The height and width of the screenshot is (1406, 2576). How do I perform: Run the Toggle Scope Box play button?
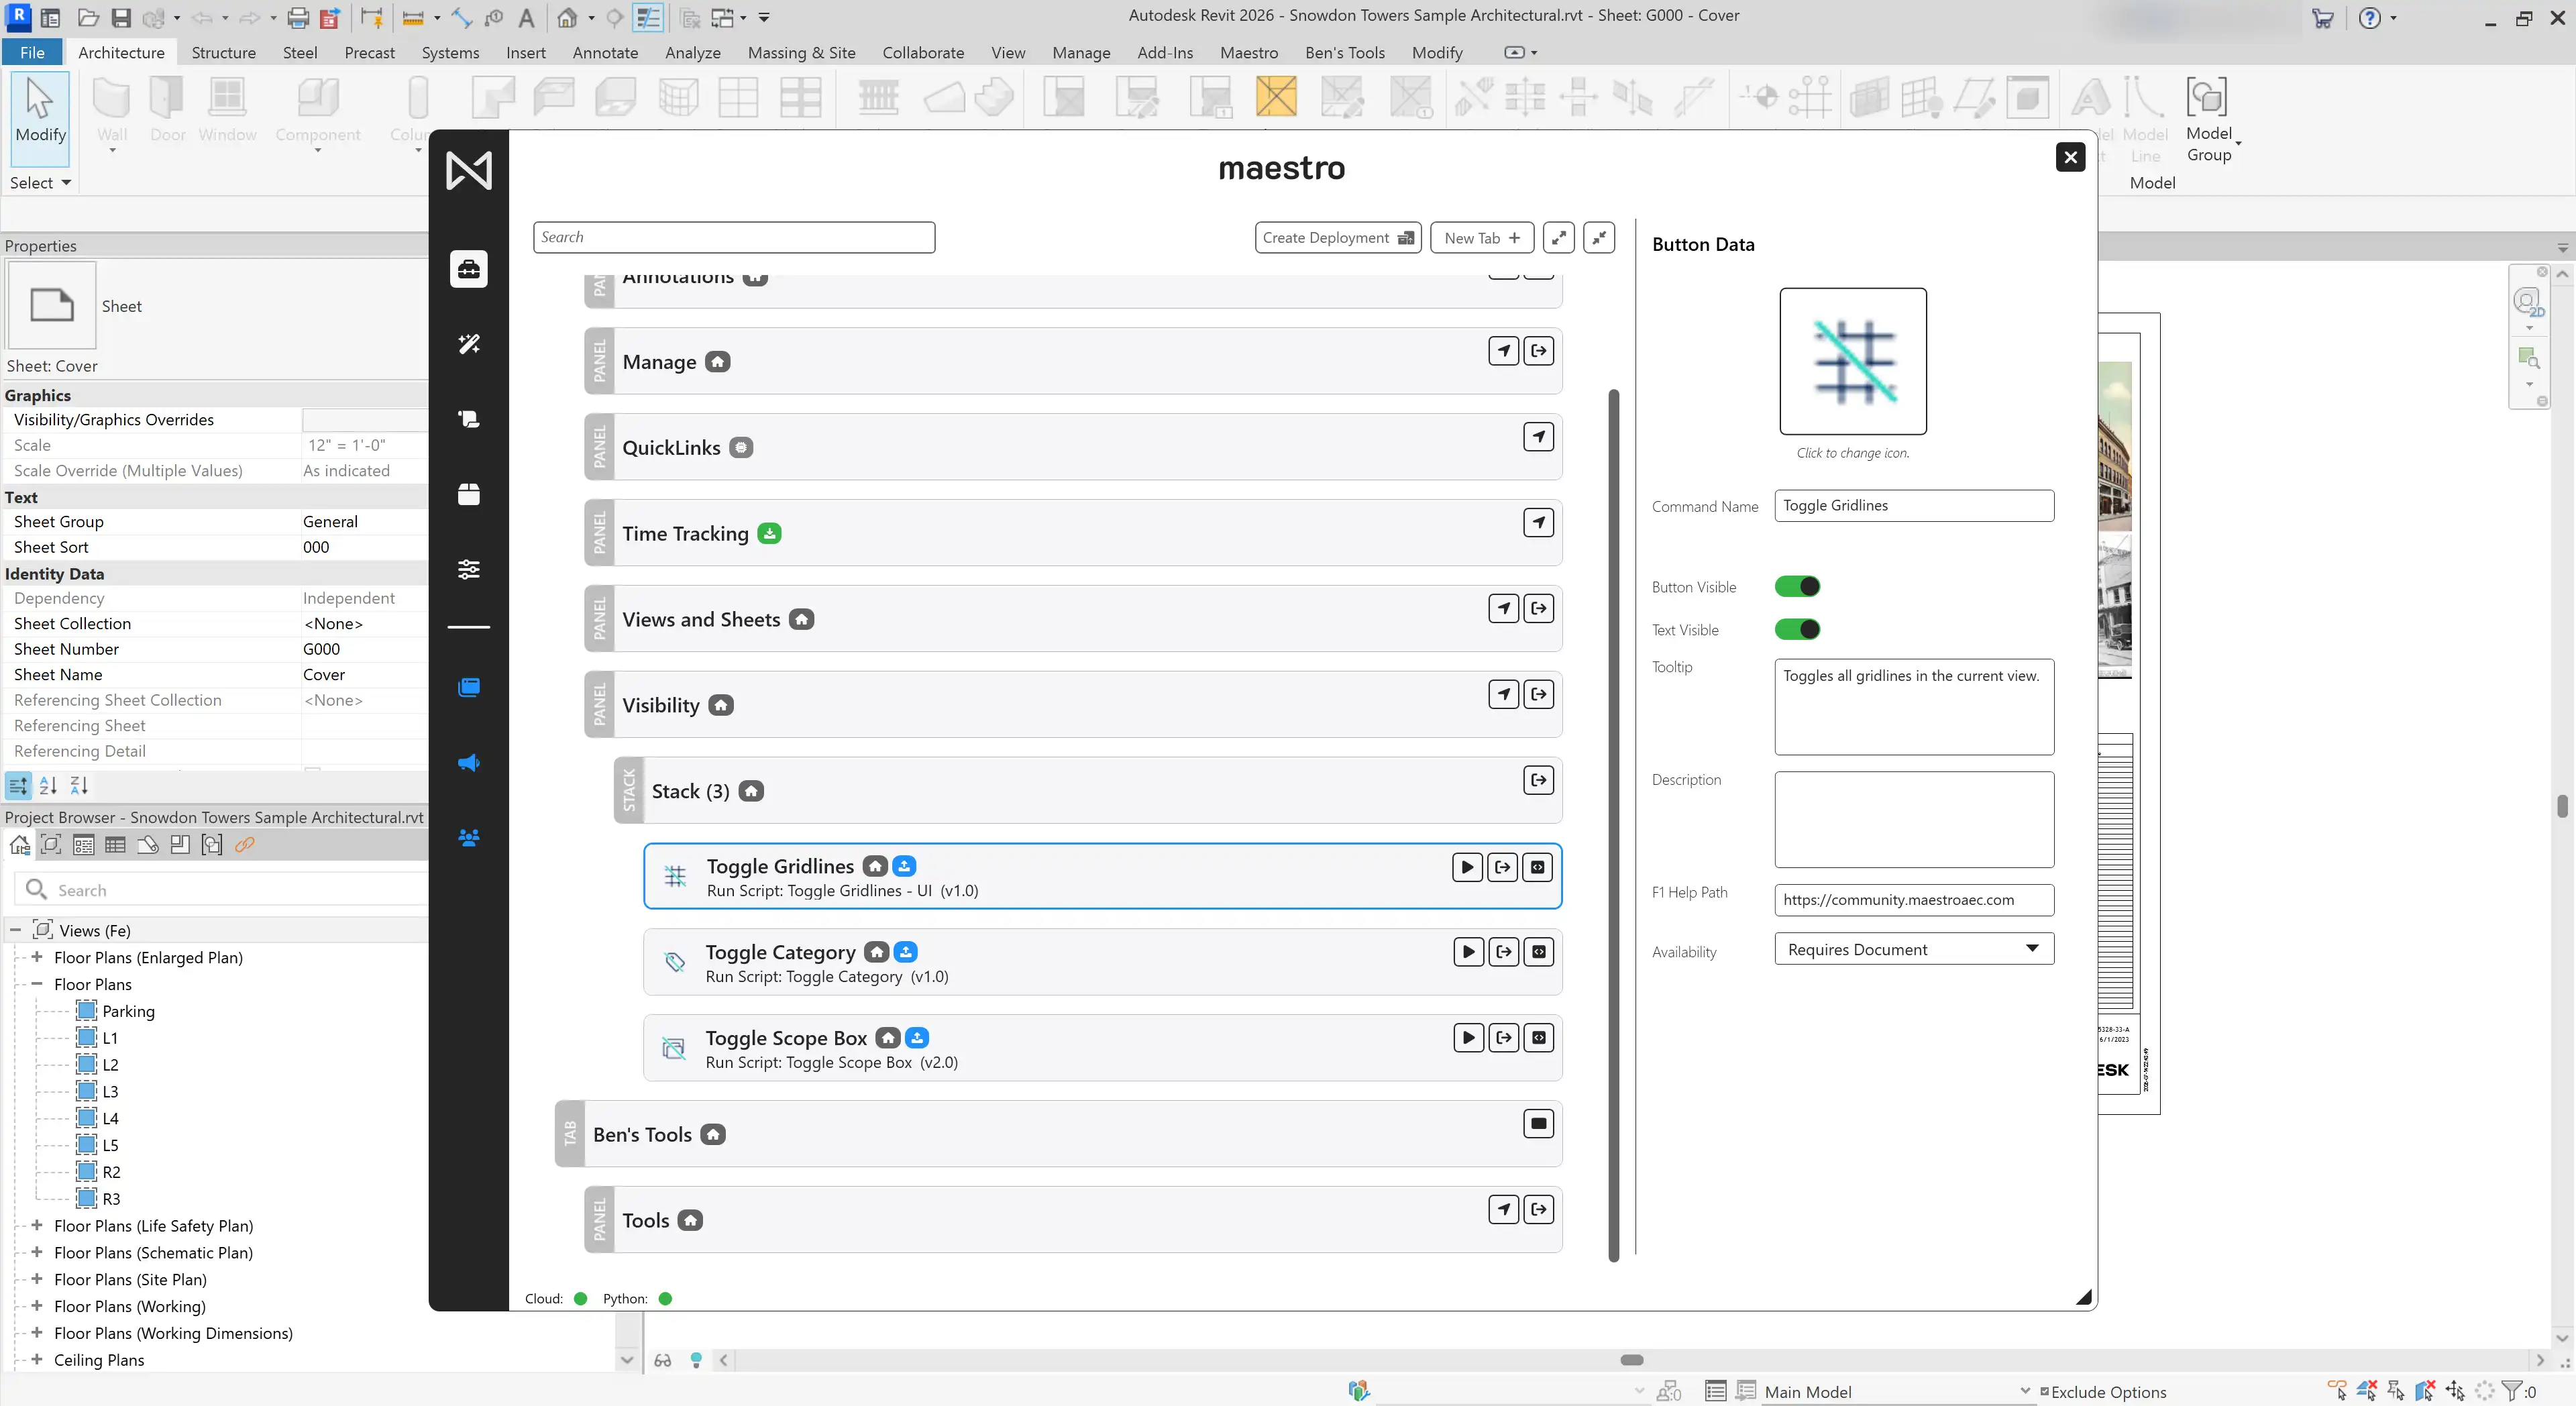pos(1468,1038)
